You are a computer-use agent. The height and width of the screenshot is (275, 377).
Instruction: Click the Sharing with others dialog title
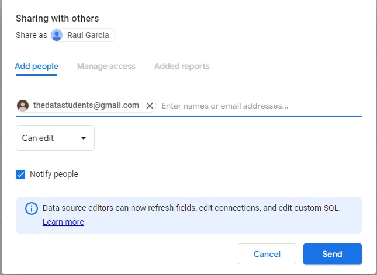pos(57,19)
